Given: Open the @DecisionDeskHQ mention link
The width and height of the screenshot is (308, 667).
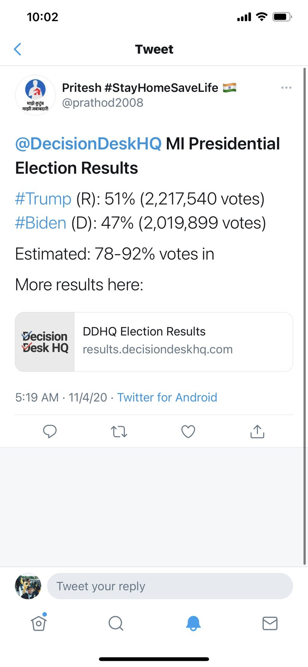Looking at the screenshot, I should pos(88,144).
